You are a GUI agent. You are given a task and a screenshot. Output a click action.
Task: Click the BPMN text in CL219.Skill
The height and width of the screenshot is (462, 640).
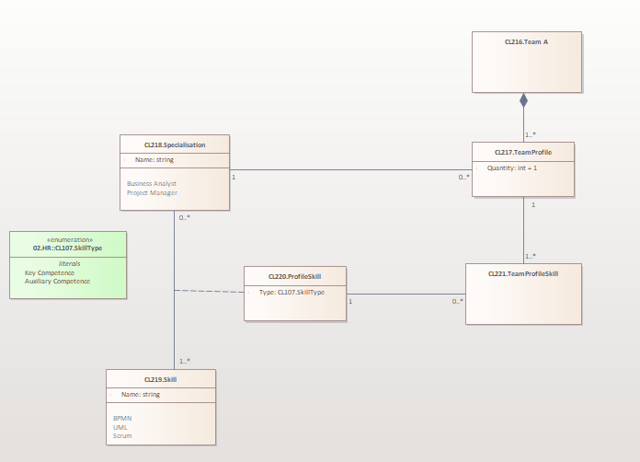(x=122, y=419)
